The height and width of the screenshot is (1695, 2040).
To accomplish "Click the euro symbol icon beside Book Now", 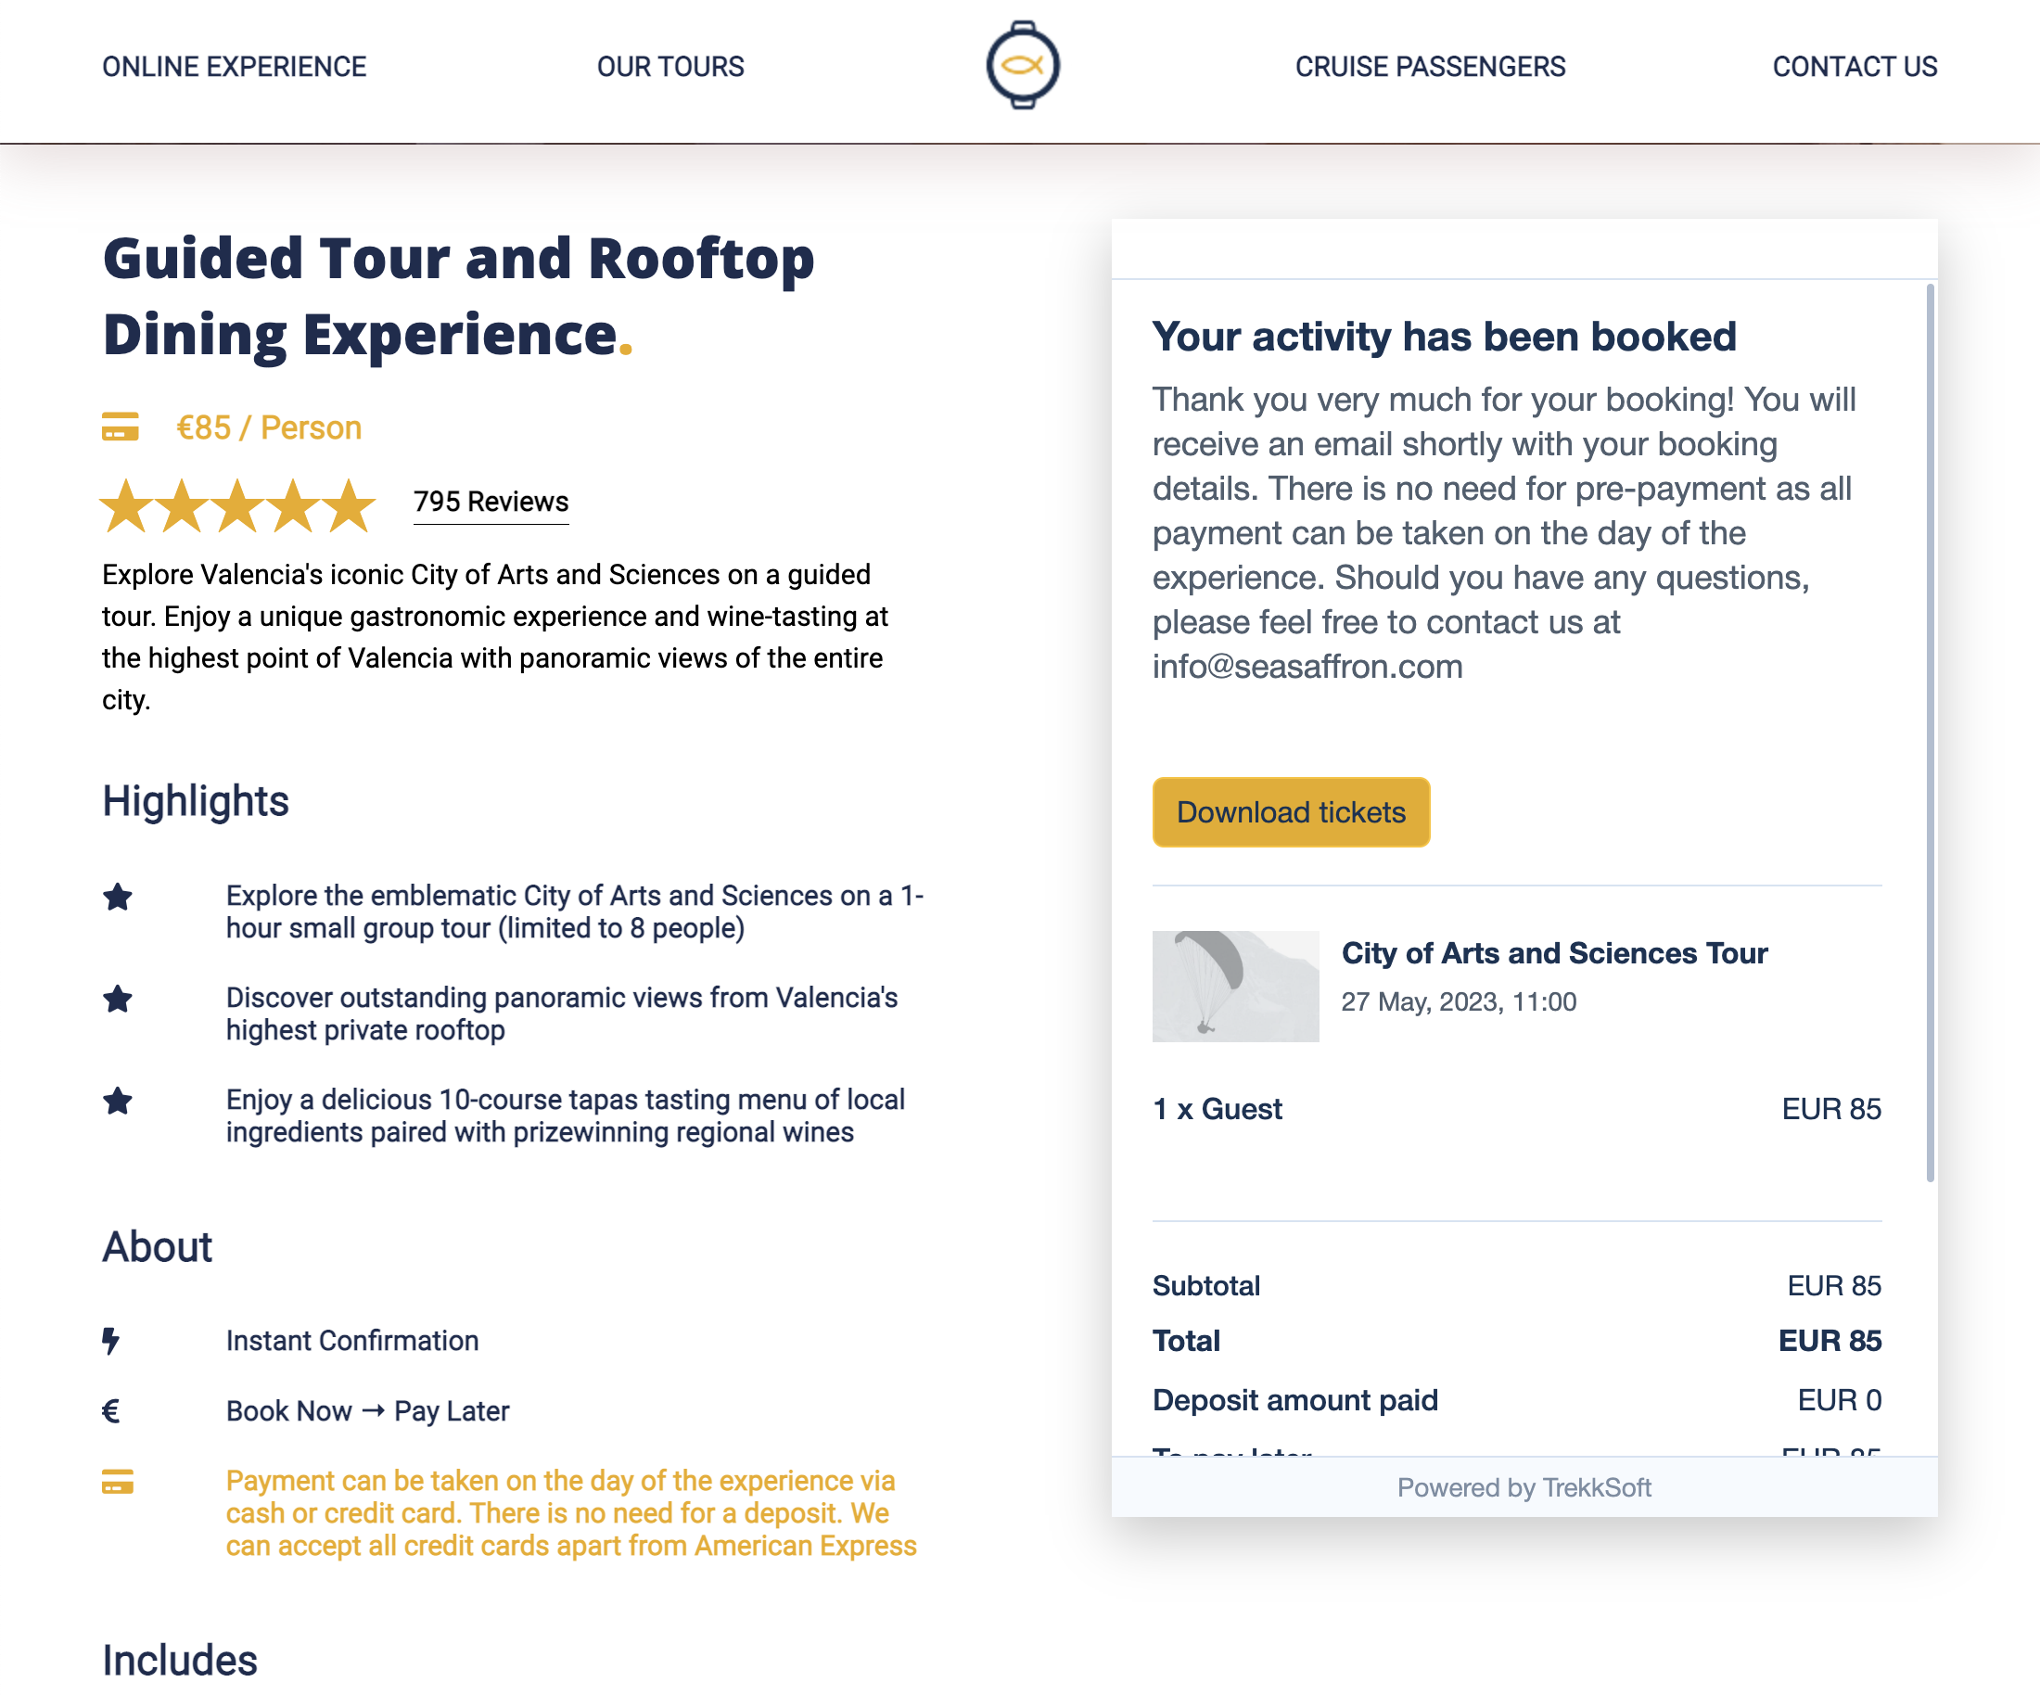I will [110, 1411].
